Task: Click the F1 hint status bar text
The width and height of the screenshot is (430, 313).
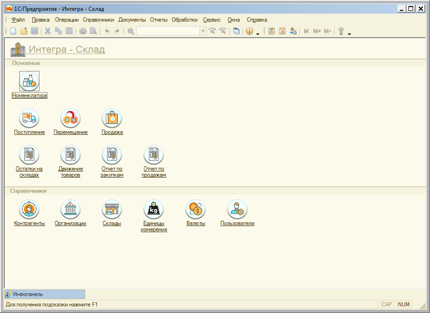Action: (x=52, y=305)
